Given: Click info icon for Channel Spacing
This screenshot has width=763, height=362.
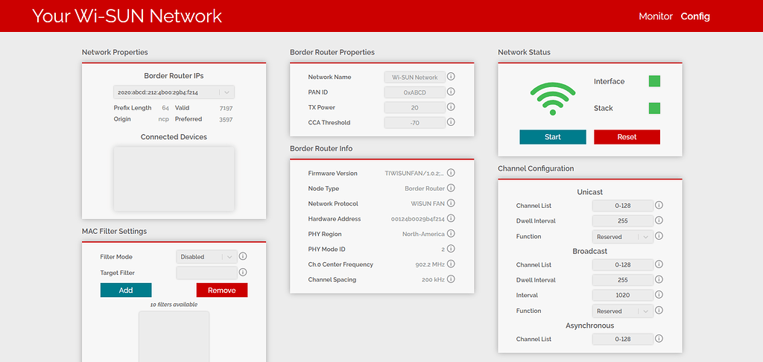Looking at the screenshot, I should pyautogui.click(x=451, y=279).
